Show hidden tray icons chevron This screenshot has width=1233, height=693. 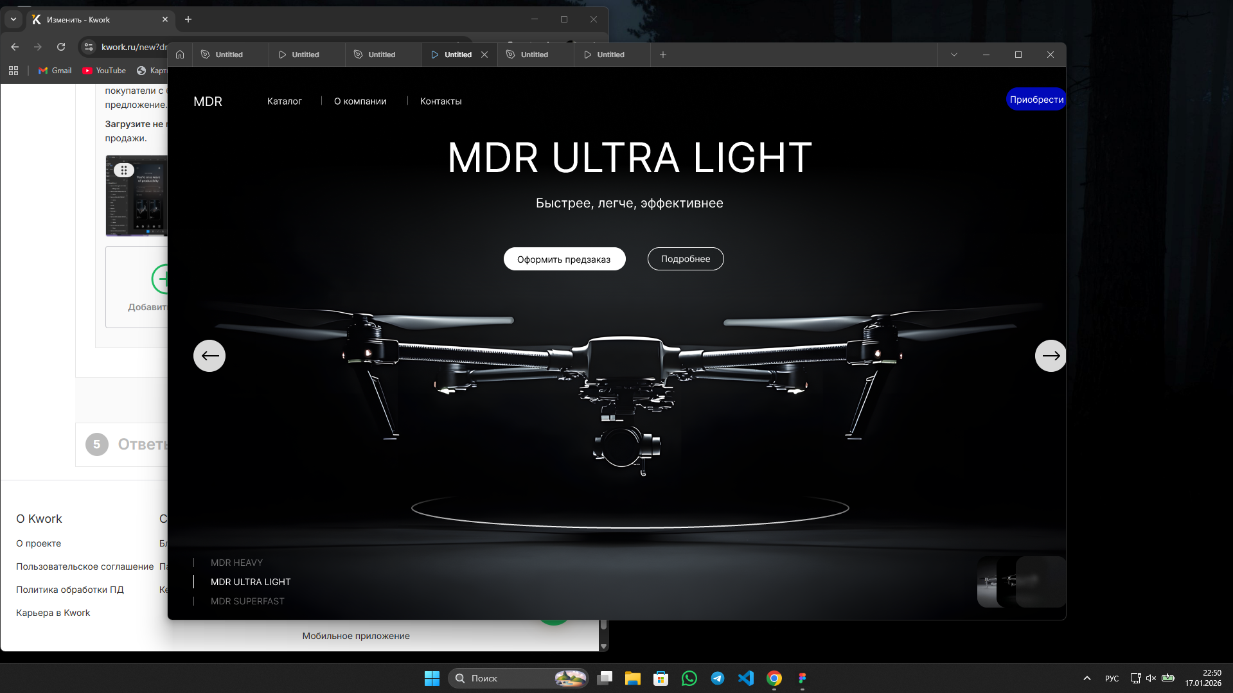[x=1087, y=678]
